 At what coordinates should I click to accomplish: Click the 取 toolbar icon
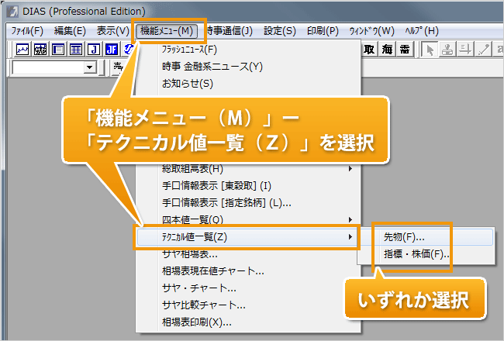(x=370, y=50)
